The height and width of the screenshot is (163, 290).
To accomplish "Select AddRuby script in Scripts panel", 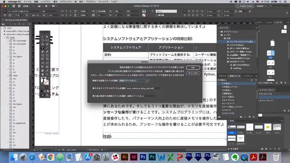I will 237,68.
